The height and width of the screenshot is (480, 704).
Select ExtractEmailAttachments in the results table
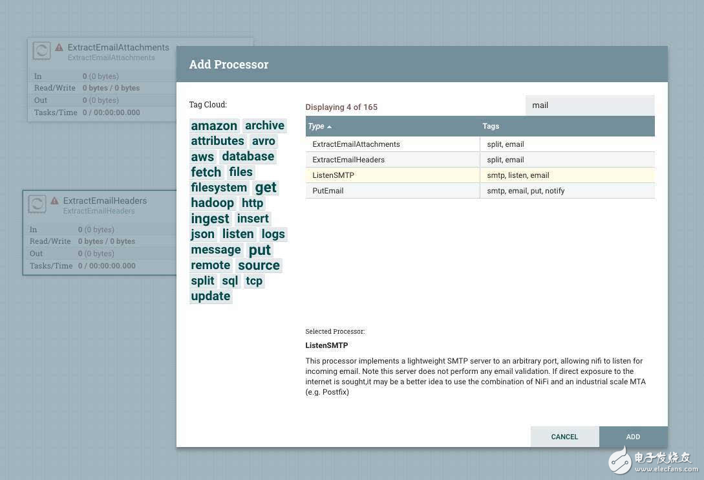point(388,144)
